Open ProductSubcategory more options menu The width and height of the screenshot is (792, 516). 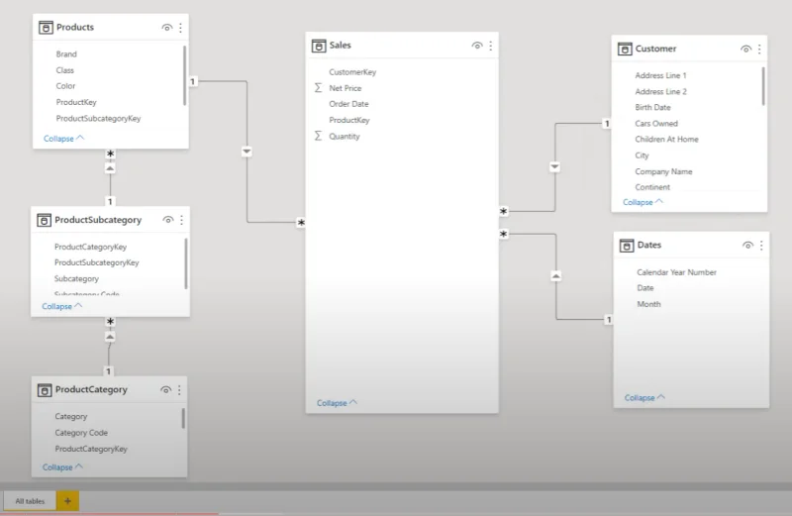pyautogui.click(x=181, y=220)
